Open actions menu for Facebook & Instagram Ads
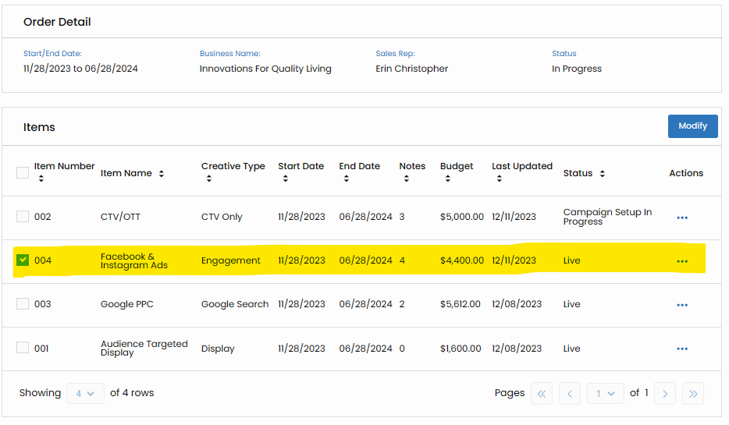The width and height of the screenshot is (729, 425). (681, 261)
